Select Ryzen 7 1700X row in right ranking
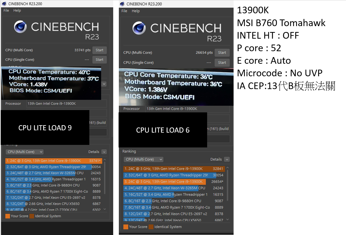This screenshot has height=235, width=346. pyautogui.click(x=174, y=207)
